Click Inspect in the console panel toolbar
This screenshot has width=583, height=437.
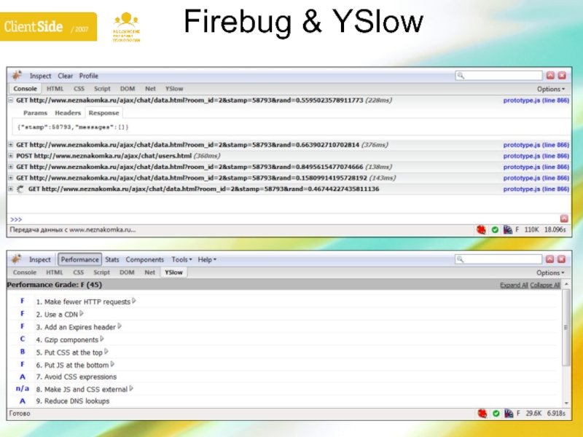click(41, 76)
